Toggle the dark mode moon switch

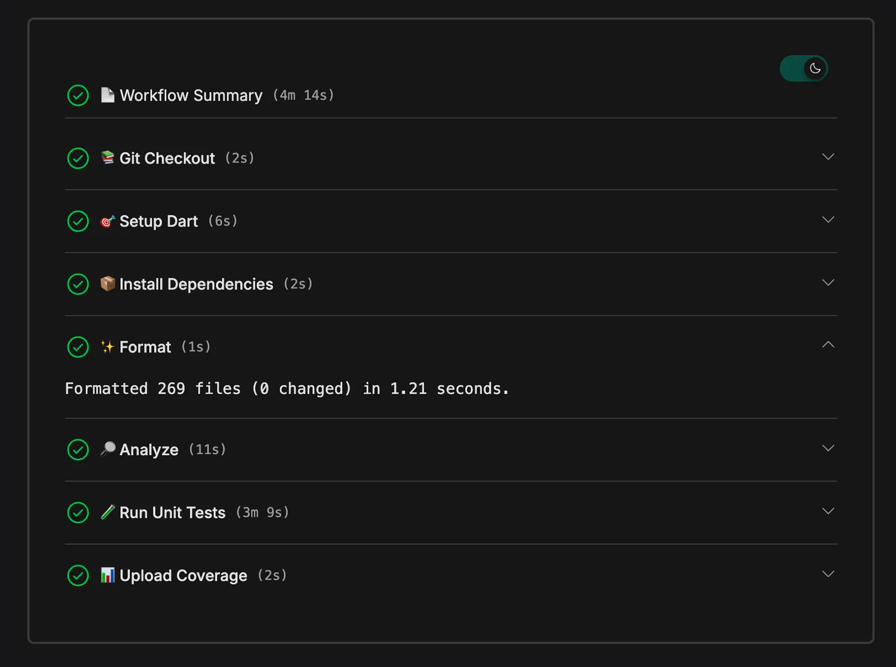[803, 68]
